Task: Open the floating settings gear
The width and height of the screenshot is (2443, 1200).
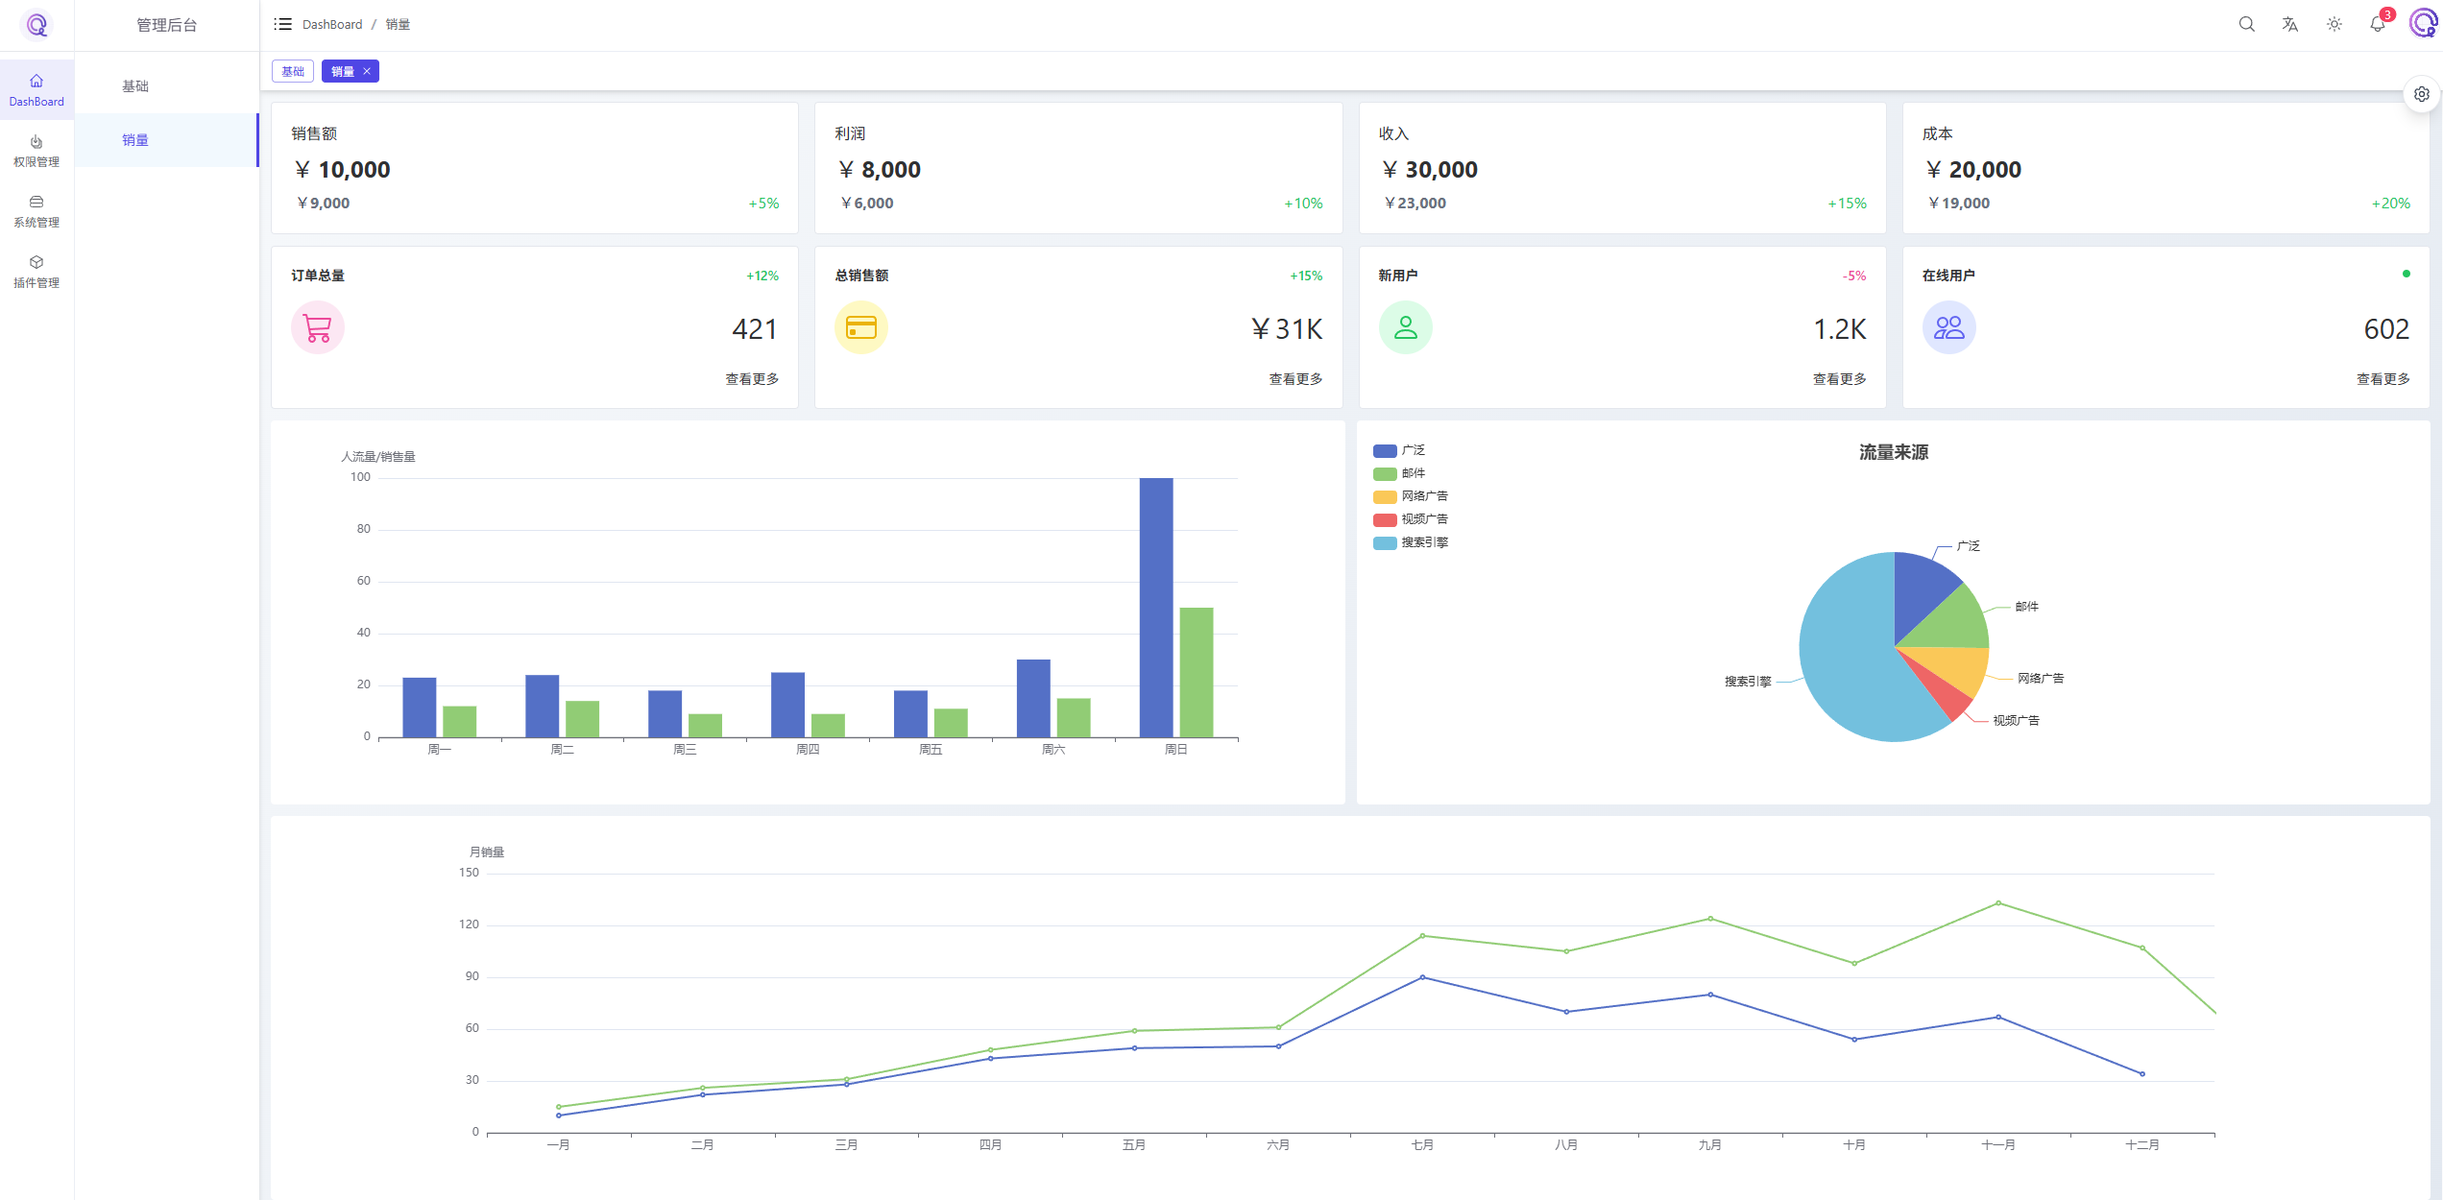Action: click(2422, 94)
